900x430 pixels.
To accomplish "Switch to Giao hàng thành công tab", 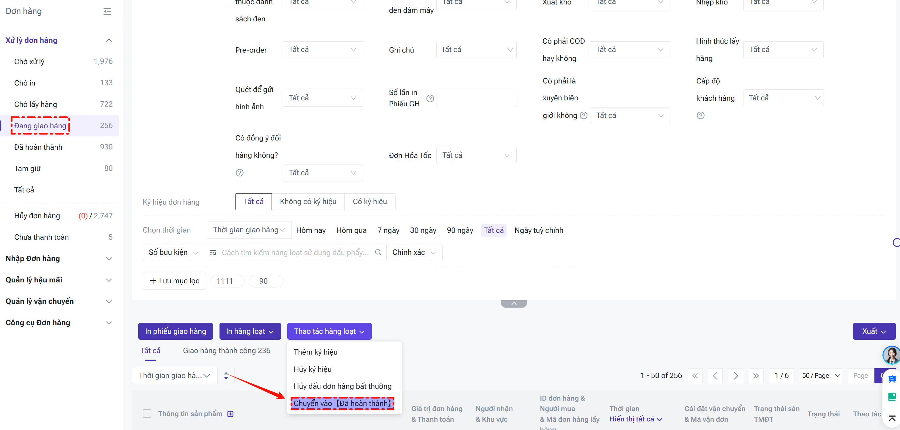I will click(226, 350).
